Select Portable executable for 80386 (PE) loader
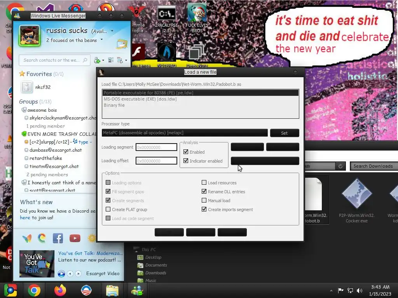The height and width of the screenshot is (298, 398). pyautogui.click(x=201, y=93)
